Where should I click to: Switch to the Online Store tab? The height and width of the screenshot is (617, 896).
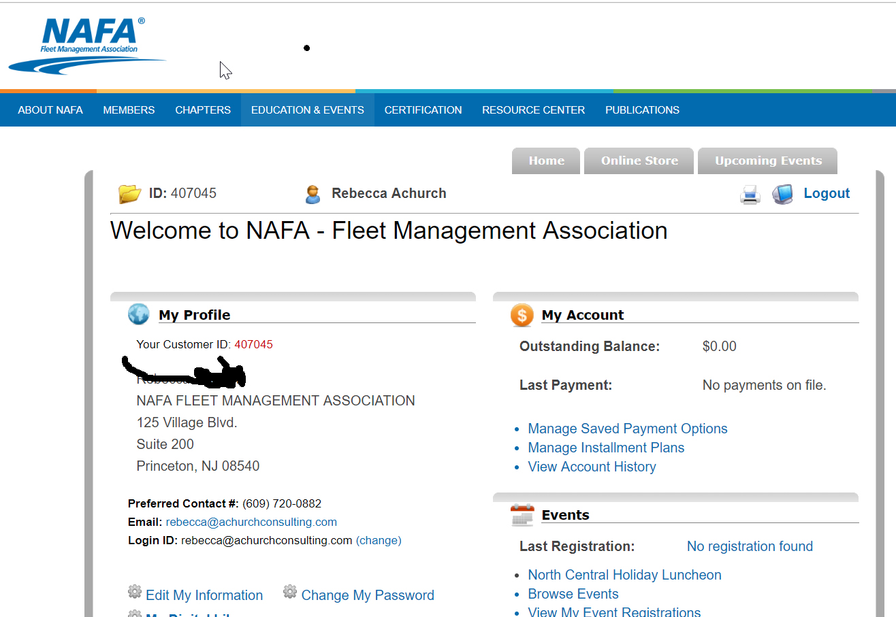point(639,161)
